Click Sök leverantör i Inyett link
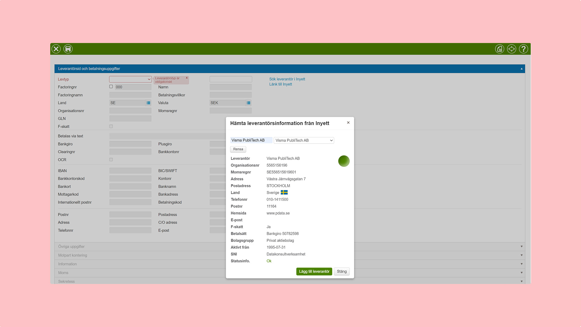The height and width of the screenshot is (327, 581). (287, 79)
